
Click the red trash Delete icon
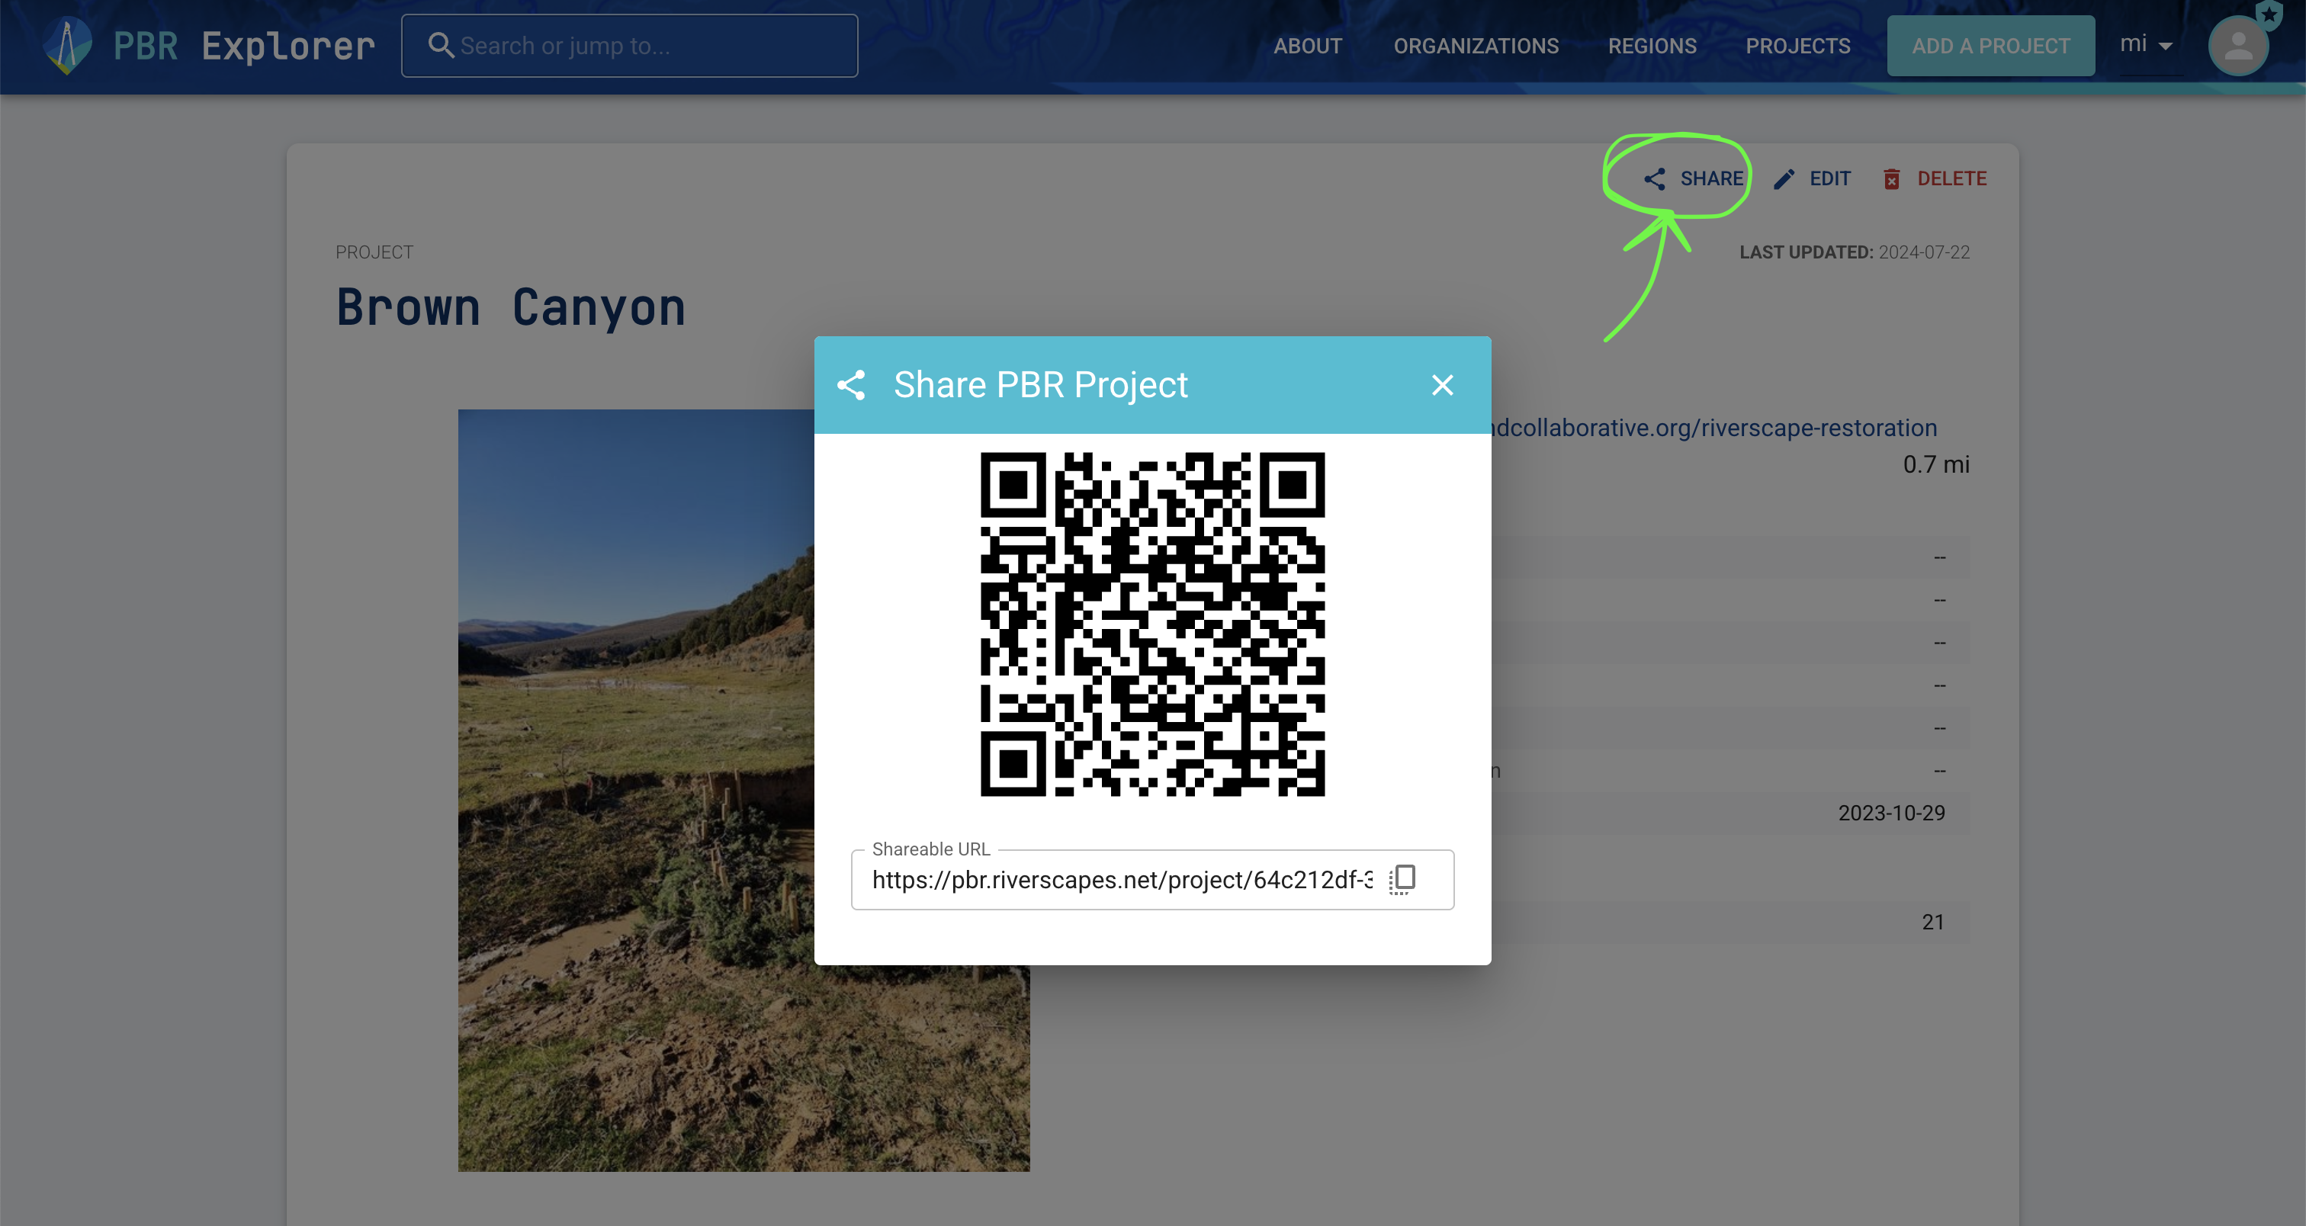(1891, 179)
